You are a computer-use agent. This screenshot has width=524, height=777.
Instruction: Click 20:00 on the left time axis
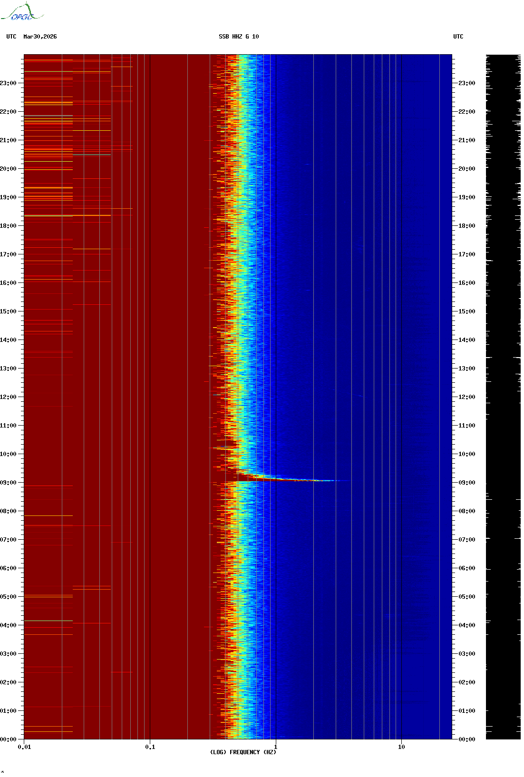[x=8, y=169]
